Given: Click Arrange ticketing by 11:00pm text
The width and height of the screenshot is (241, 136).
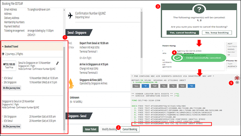Looking at the screenshot, I should coord(40,31).
